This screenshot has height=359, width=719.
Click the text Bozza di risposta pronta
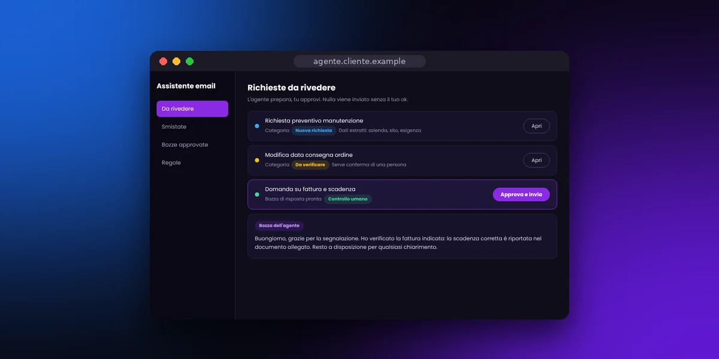pyautogui.click(x=294, y=199)
